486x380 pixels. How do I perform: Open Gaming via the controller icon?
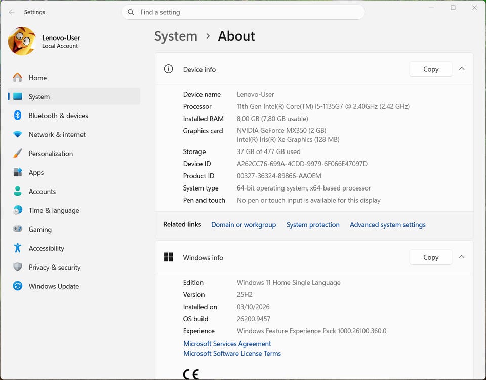tap(17, 229)
